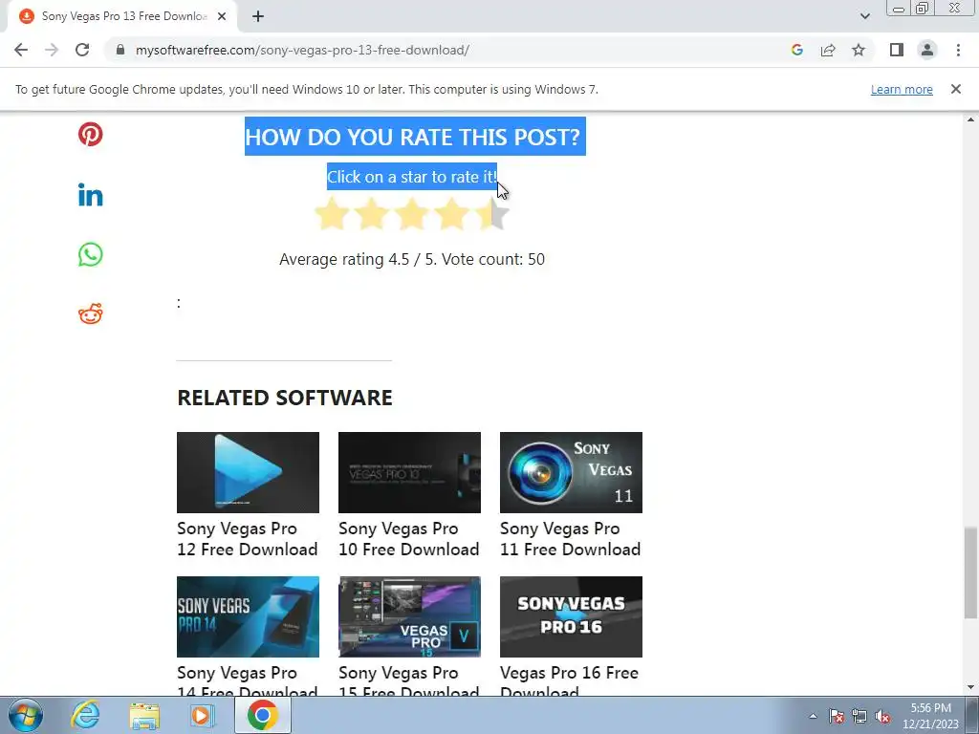Expand the tab search dropdown arrow
The image size is (979, 734).
(x=864, y=16)
